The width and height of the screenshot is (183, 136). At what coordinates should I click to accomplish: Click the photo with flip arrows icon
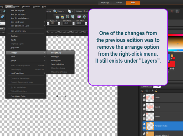[x=84, y=17]
